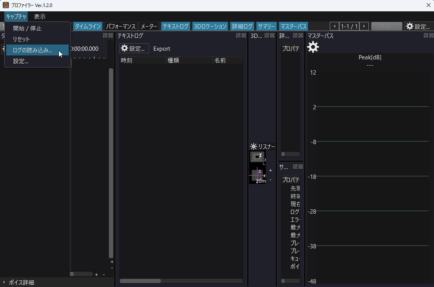Screen dimensions: 434x287
Task: Zoom out timeline horizontally with minus
Action: click(104, 275)
